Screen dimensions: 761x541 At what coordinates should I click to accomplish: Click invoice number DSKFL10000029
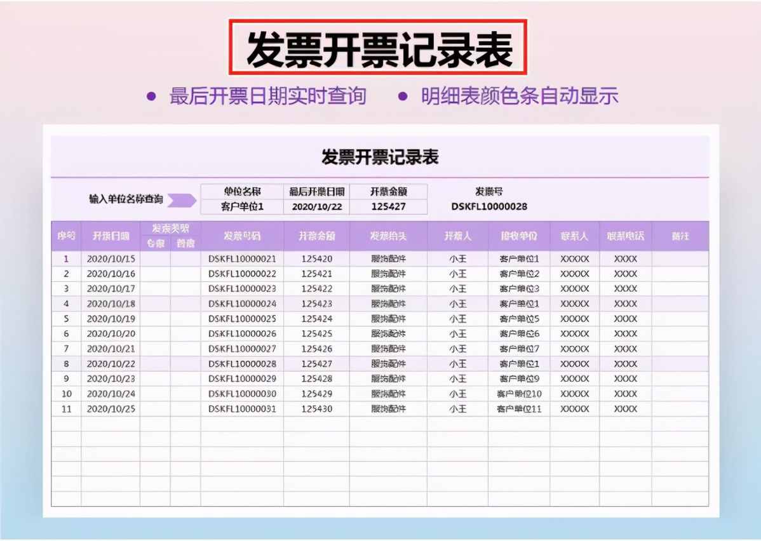tap(242, 379)
